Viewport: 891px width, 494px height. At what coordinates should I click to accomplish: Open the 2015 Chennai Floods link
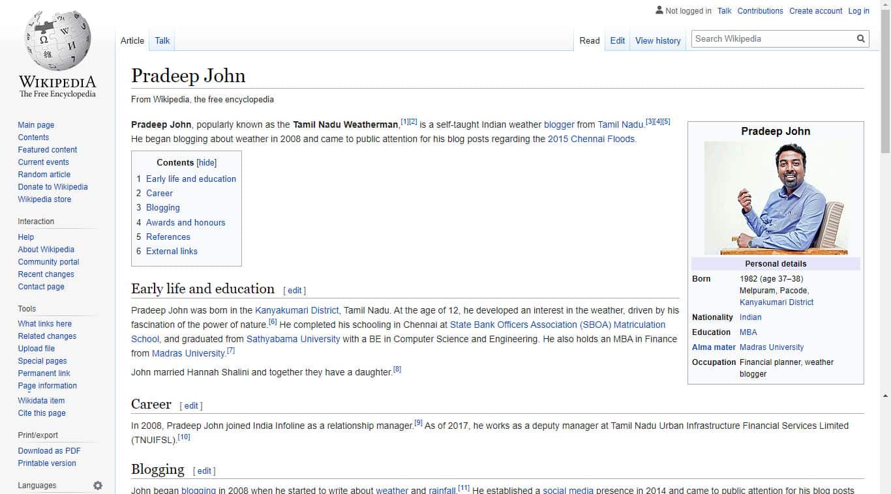[591, 139]
